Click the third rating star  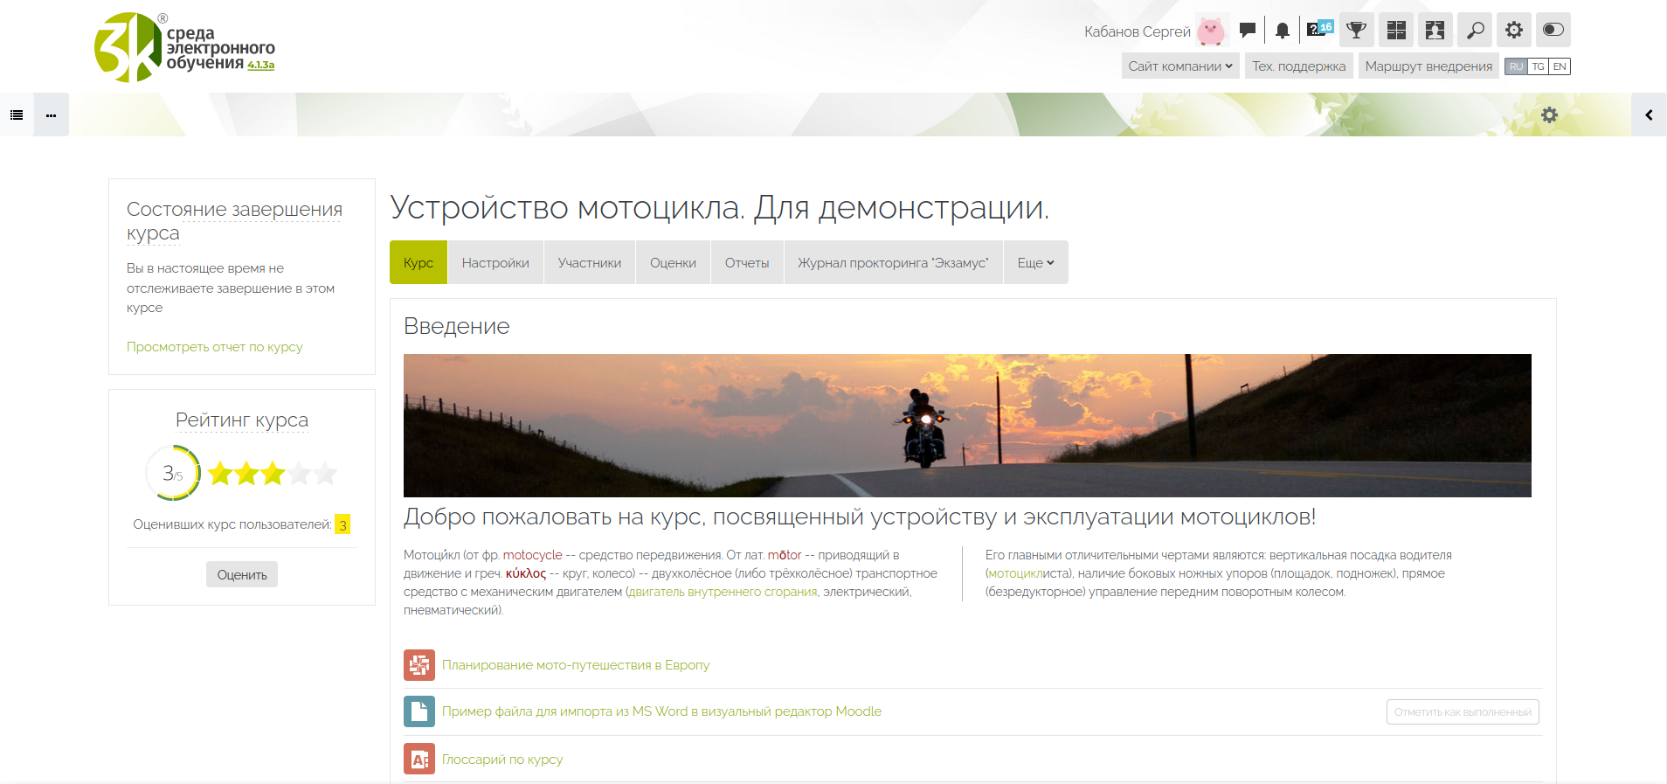(x=273, y=474)
